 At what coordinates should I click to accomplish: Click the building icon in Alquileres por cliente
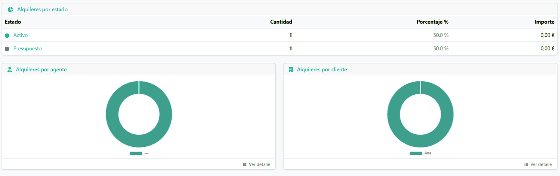(291, 70)
